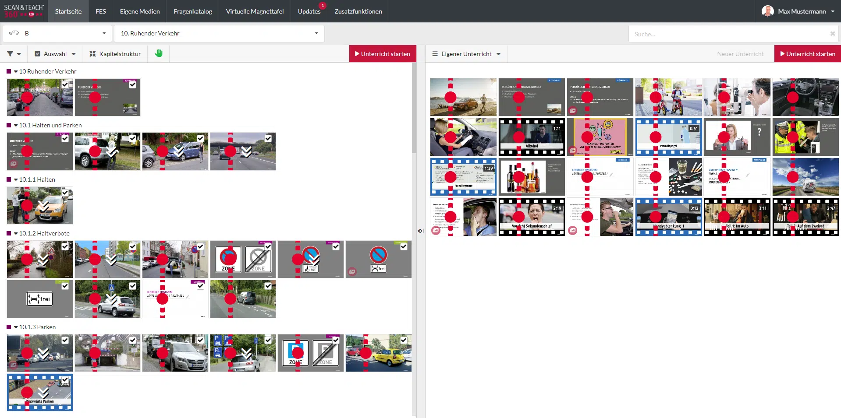Open the license class B dropdown
Viewport: 841px width, 418px height.
click(57, 33)
